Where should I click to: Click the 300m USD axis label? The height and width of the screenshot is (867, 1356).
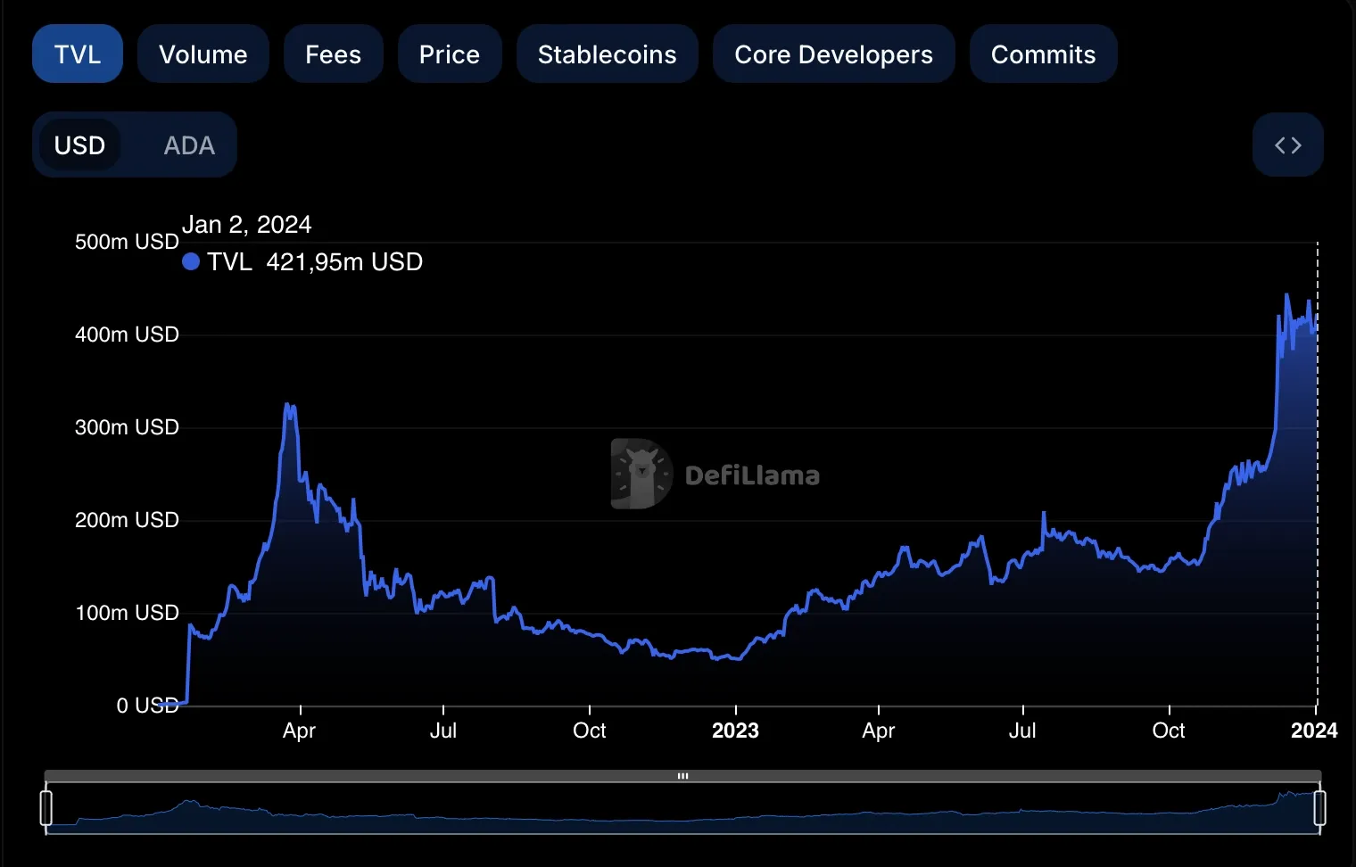click(127, 427)
